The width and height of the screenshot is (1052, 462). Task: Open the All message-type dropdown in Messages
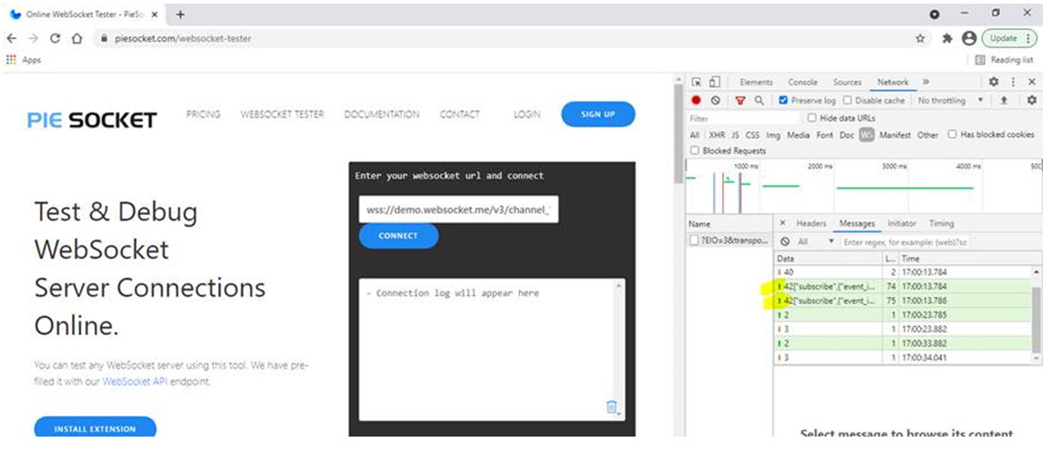(815, 241)
